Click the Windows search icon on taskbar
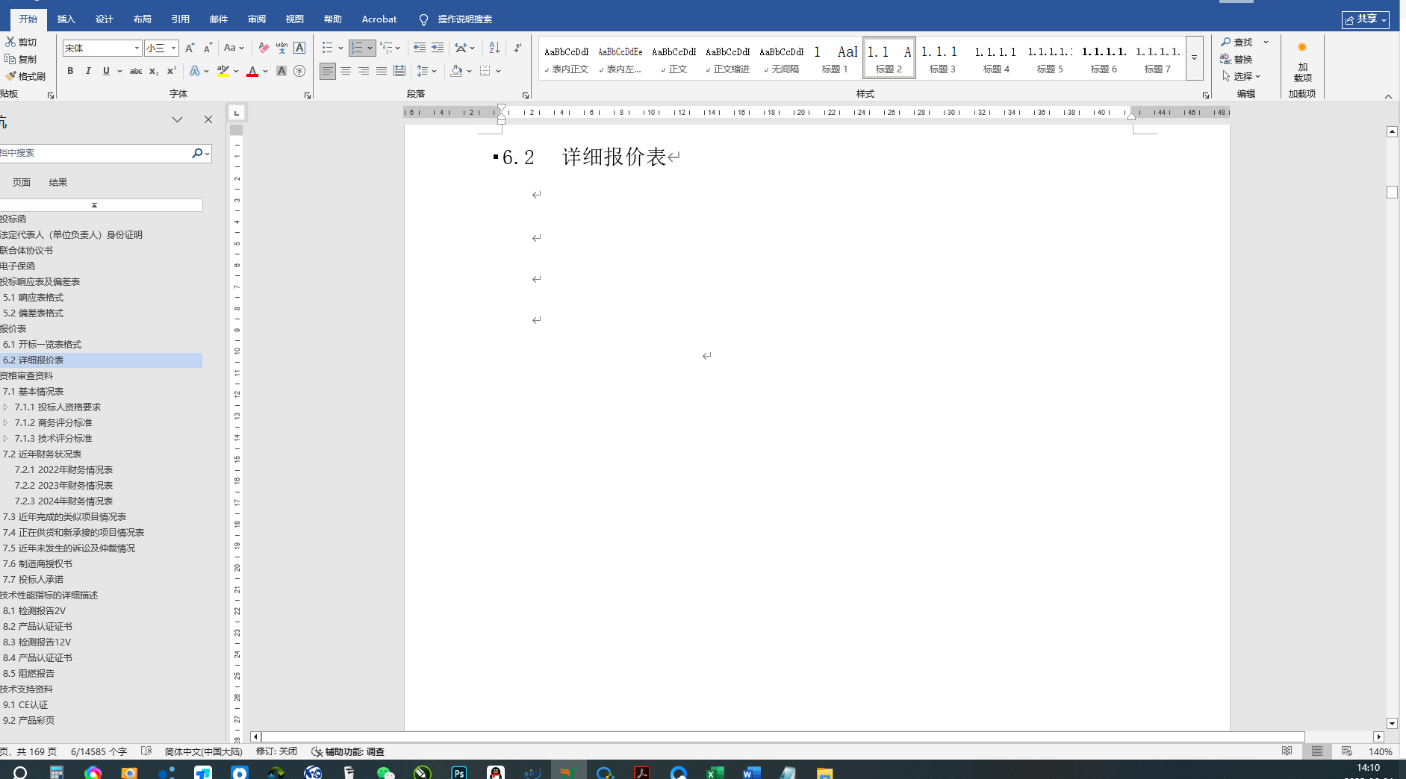 tap(20, 772)
